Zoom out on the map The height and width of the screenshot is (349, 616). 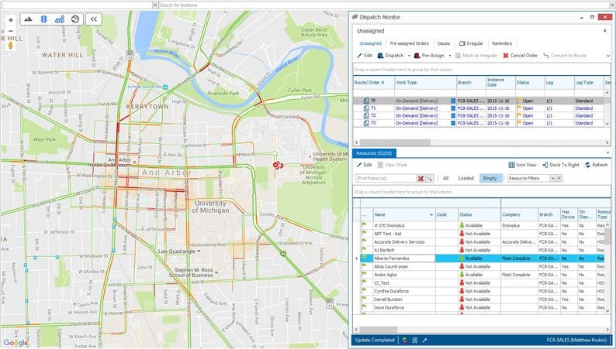11,31
